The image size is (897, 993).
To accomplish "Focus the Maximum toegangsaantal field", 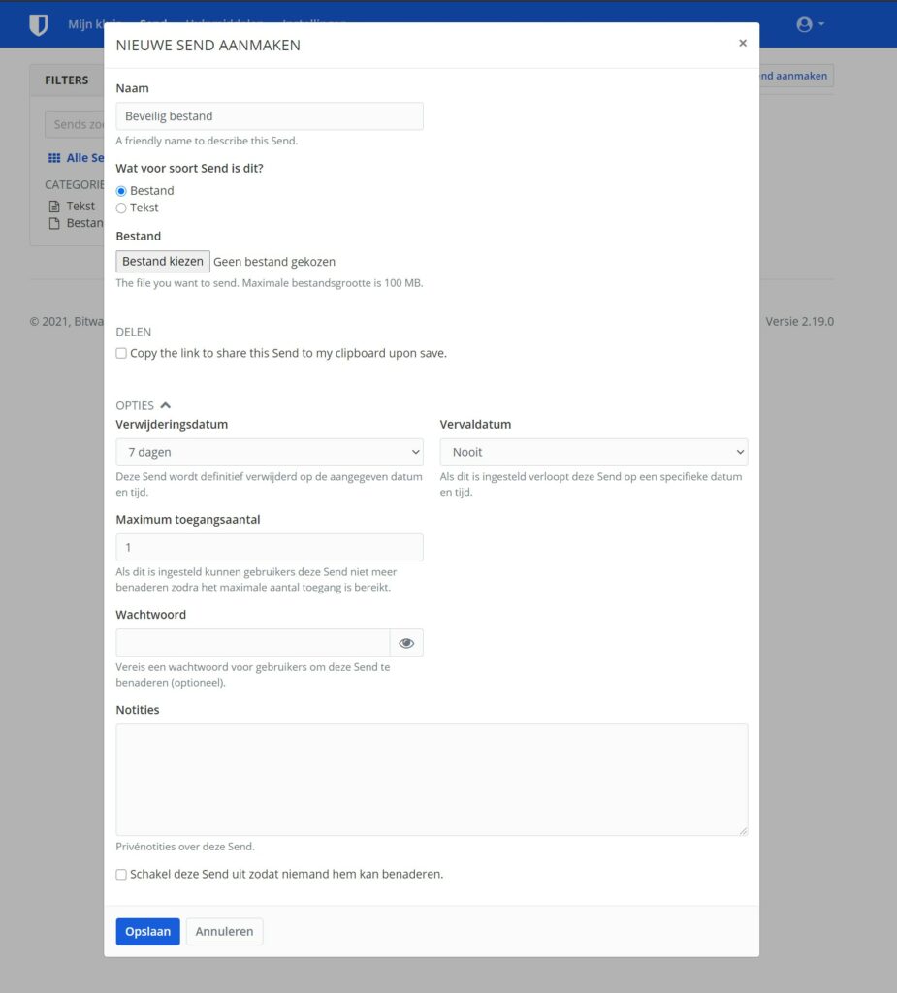I will (x=270, y=547).
